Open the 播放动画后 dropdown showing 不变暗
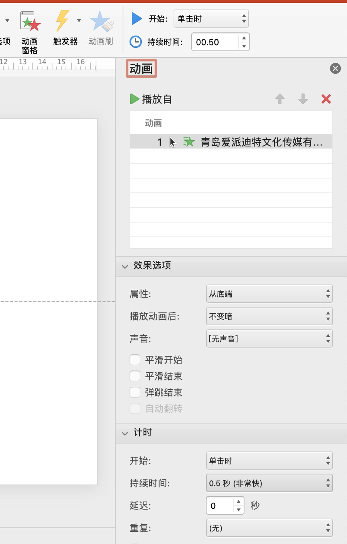Screen dimensions: 347x544 click(269, 316)
